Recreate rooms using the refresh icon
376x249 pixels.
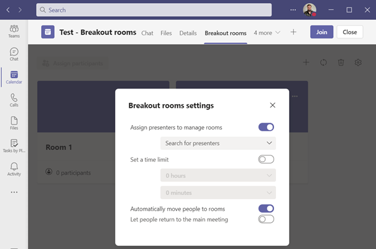tap(324, 63)
